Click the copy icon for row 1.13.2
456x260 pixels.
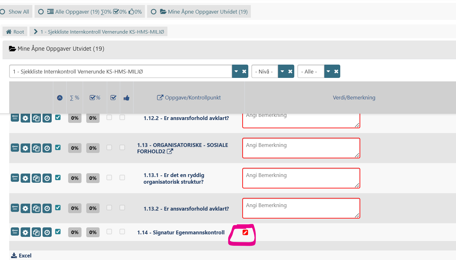(x=36, y=208)
